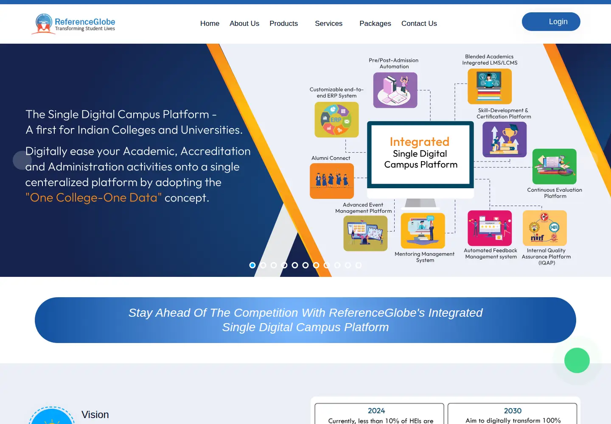611x424 pixels.
Task: Choose the fifth carousel dot
Action: click(x=295, y=265)
